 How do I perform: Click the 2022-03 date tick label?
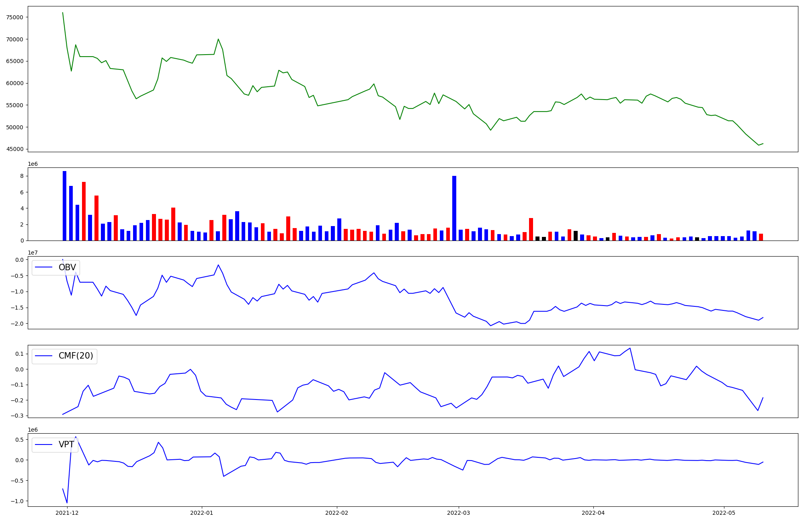pyautogui.click(x=458, y=513)
